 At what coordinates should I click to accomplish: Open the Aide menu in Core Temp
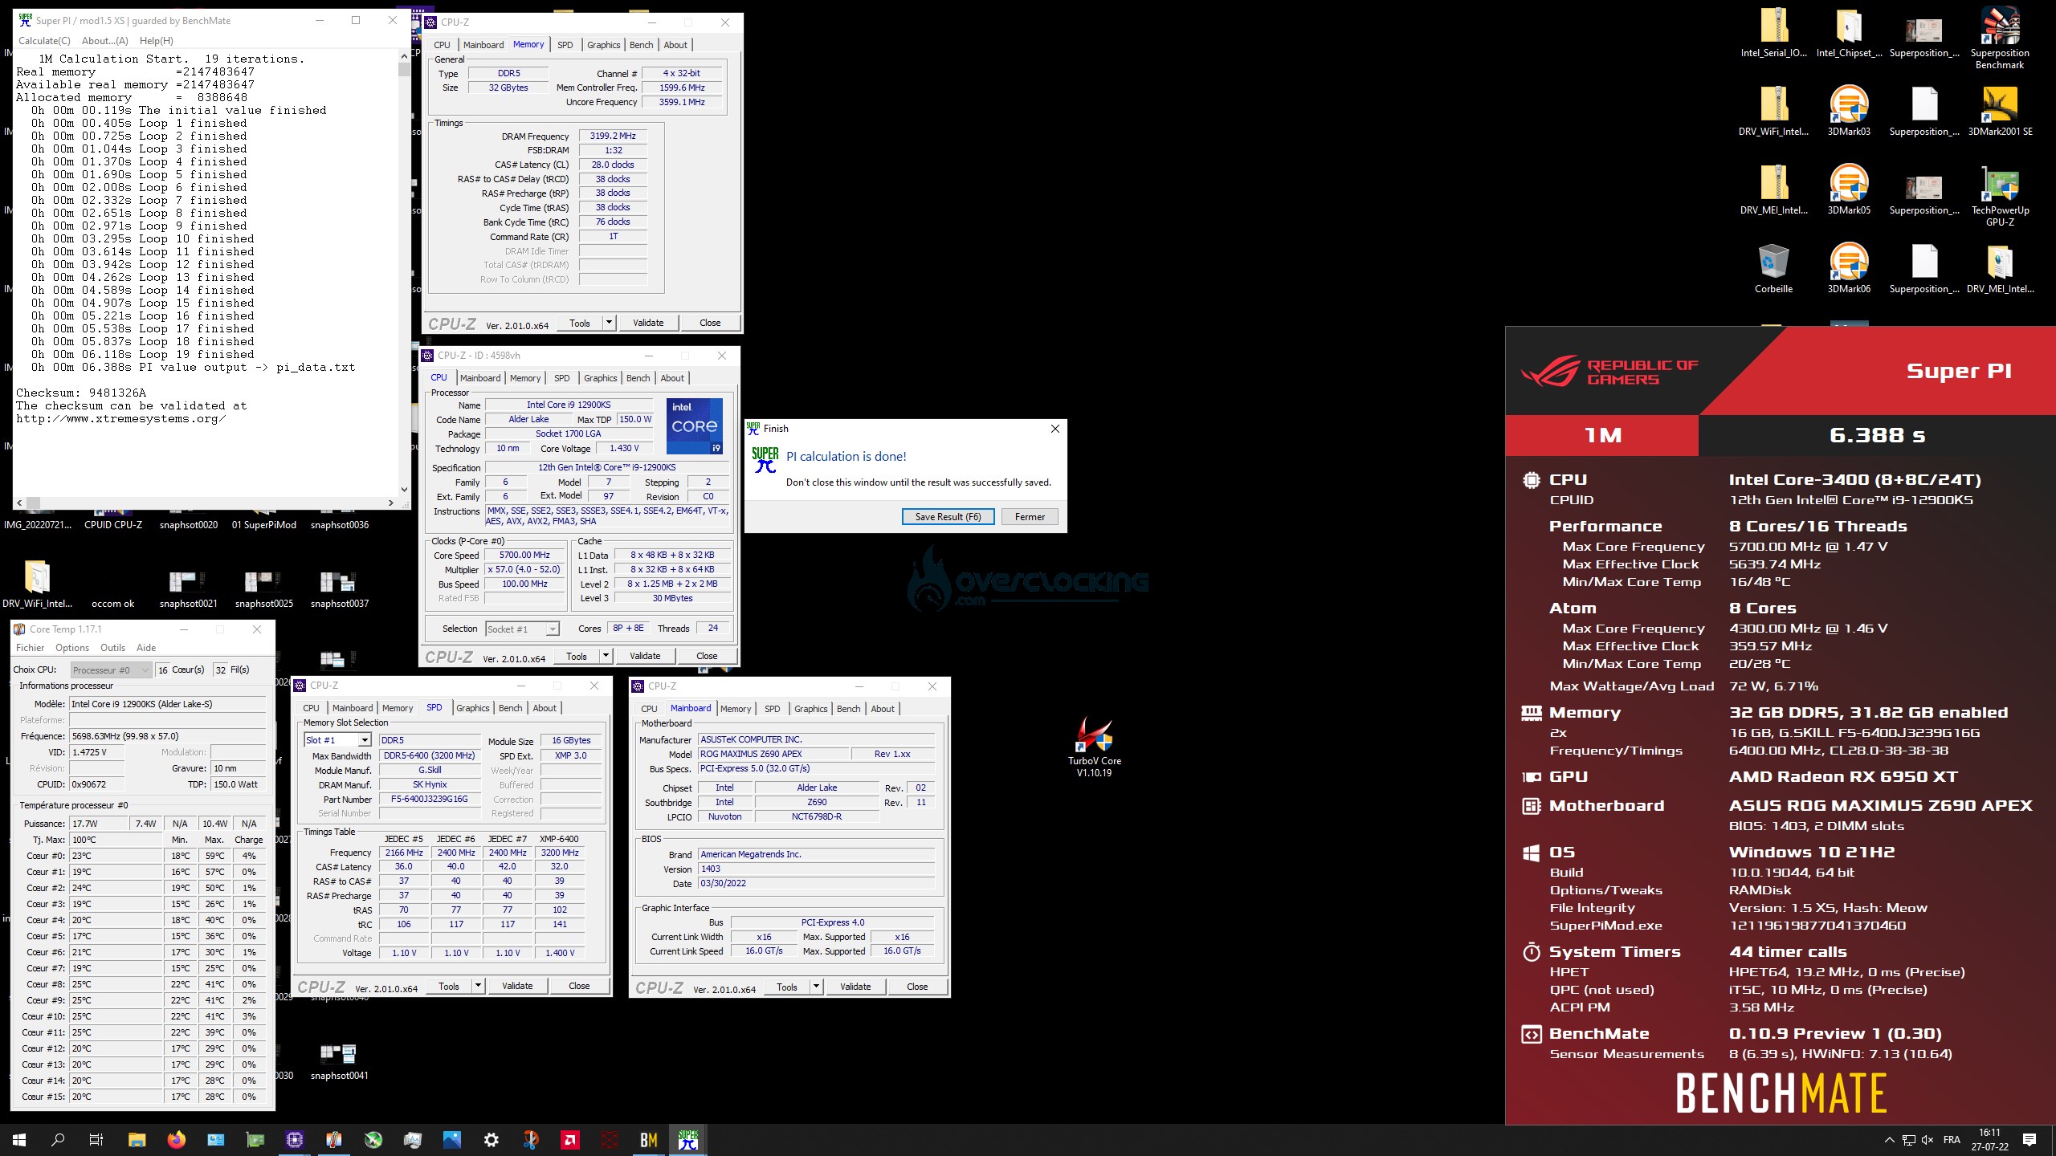(x=146, y=648)
